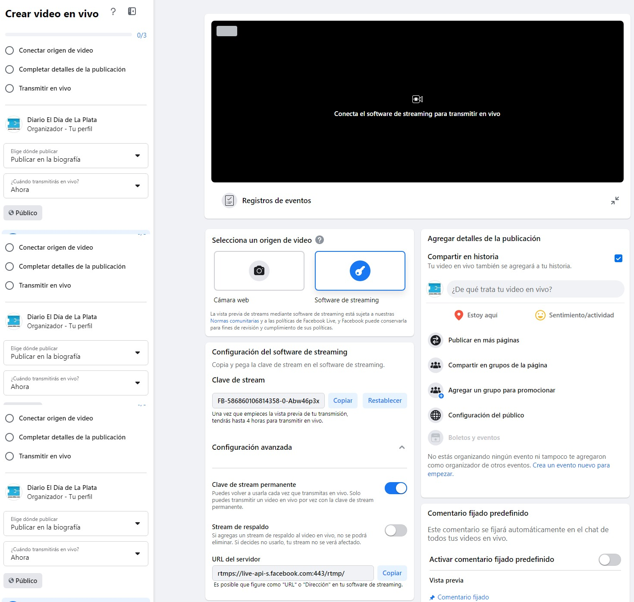Viewport: 634px width, 602px height.
Task: Open Publicar en más páginas option
Action: click(x=483, y=340)
